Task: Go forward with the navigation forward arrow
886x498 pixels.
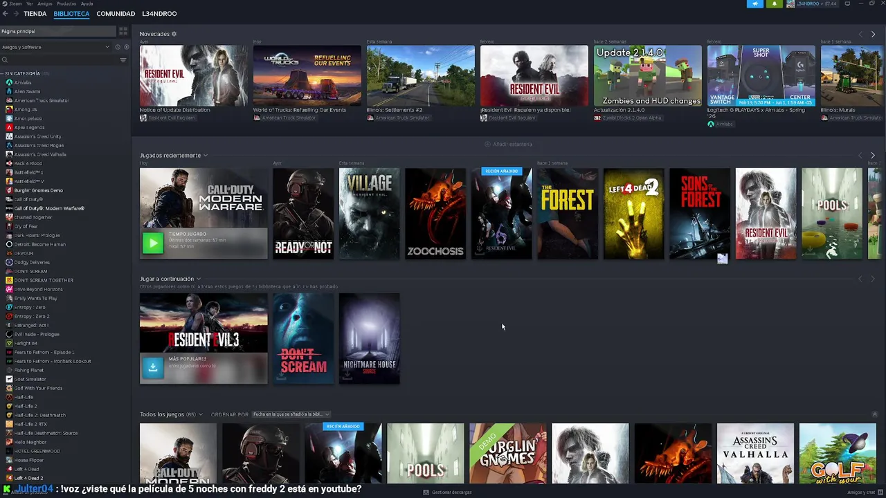Action: pyautogui.click(x=15, y=14)
